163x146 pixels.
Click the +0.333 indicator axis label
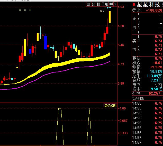pos(123,133)
